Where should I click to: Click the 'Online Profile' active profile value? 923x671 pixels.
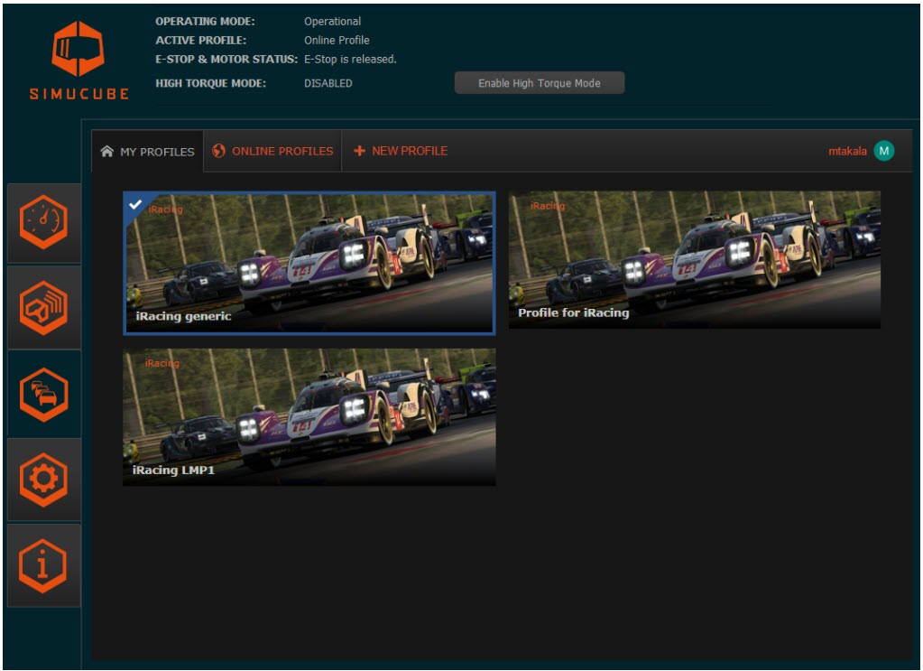337,40
